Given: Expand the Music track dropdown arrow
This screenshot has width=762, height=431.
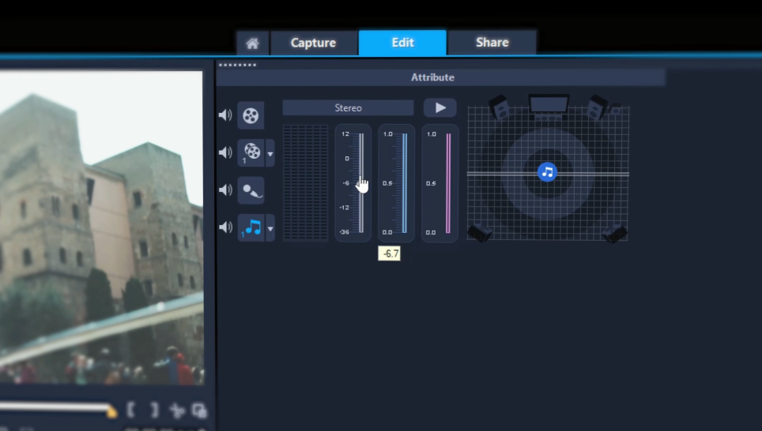Looking at the screenshot, I should click(270, 228).
